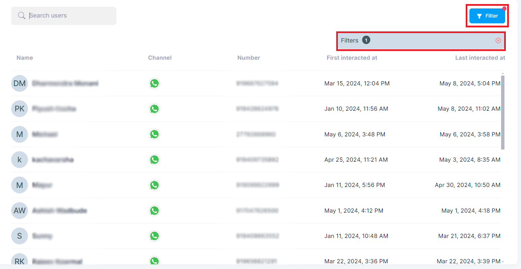Click WhatsApp icon in the DM row
The image size is (521, 269).
[x=154, y=83]
